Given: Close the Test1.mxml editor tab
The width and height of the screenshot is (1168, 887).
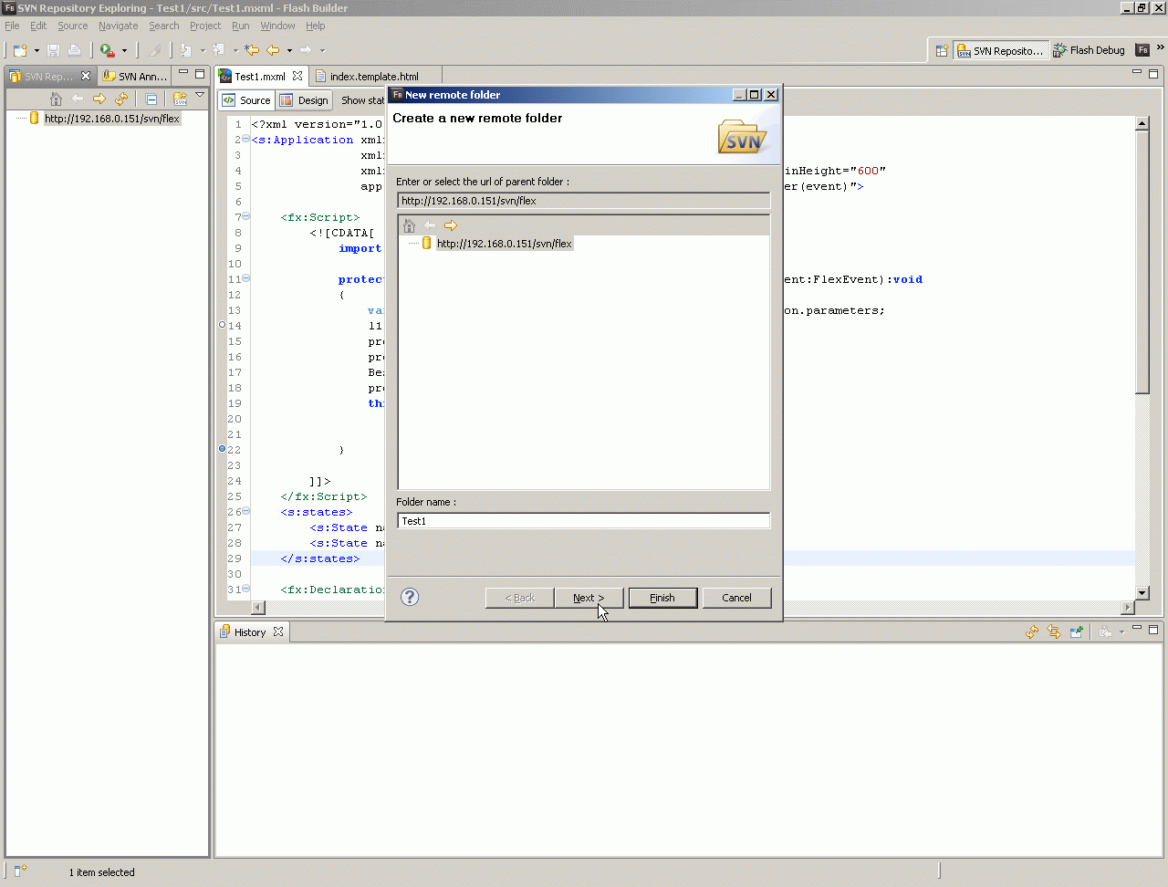Looking at the screenshot, I should 297,76.
